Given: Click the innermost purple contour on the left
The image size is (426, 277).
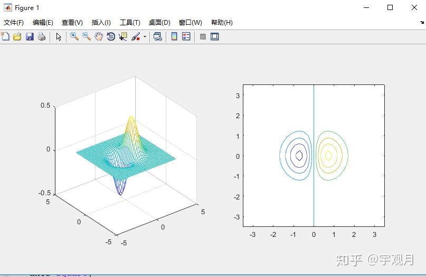Looking at the screenshot, I should (299, 155).
